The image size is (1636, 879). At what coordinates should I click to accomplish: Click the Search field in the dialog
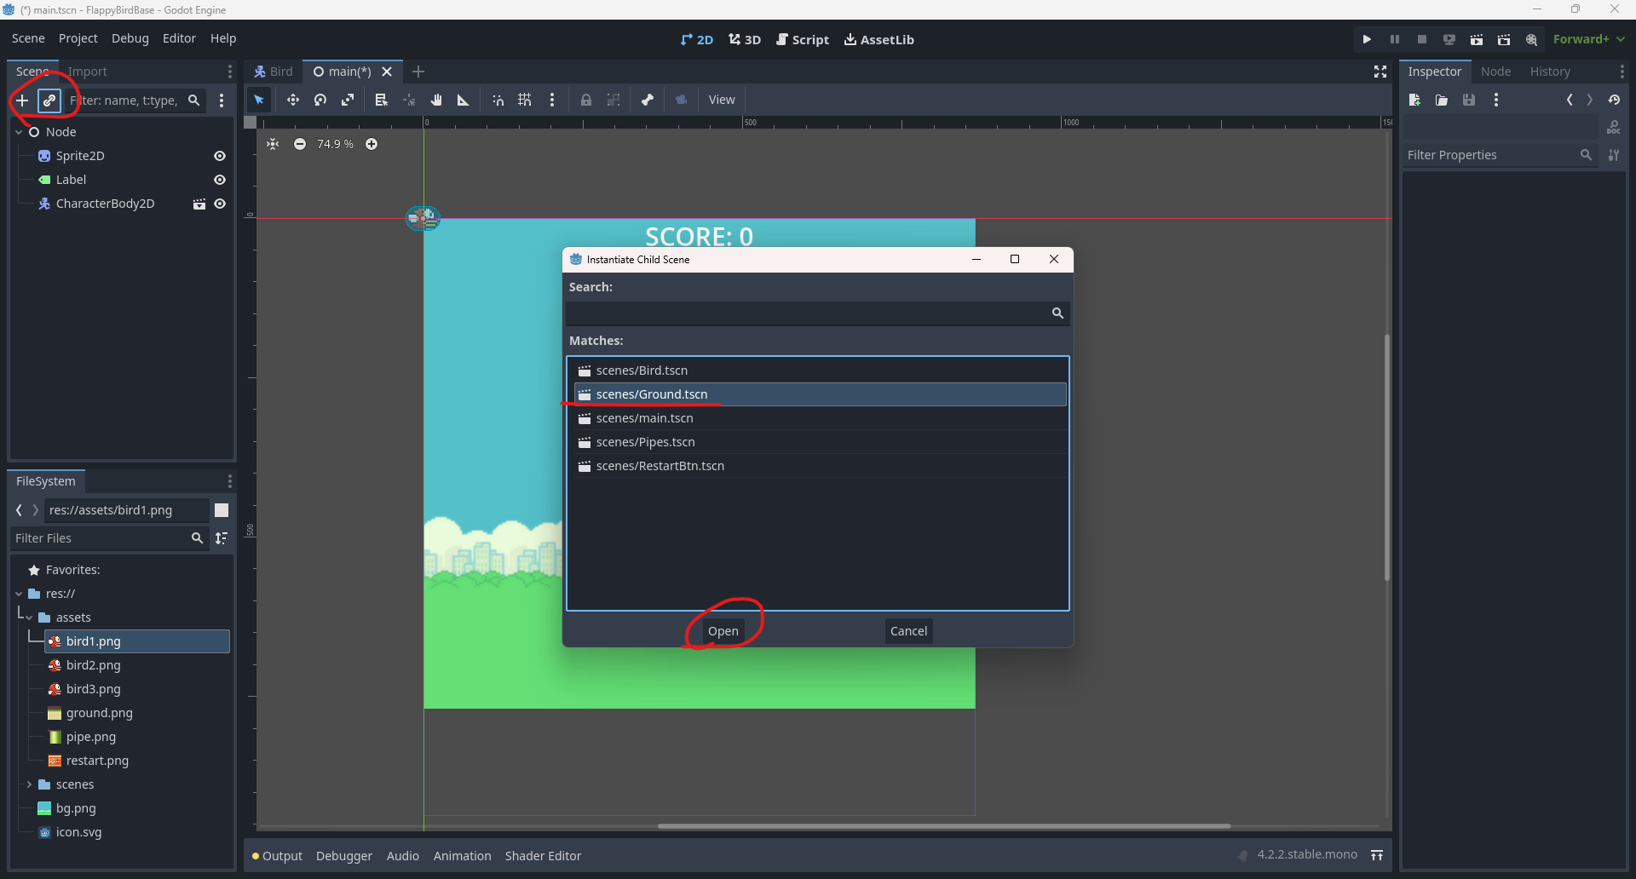(x=805, y=313)
